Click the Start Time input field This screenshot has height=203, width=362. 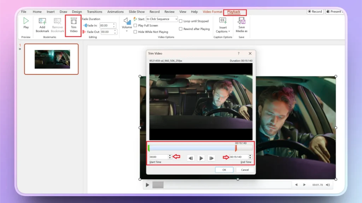[x=159, y=157]
